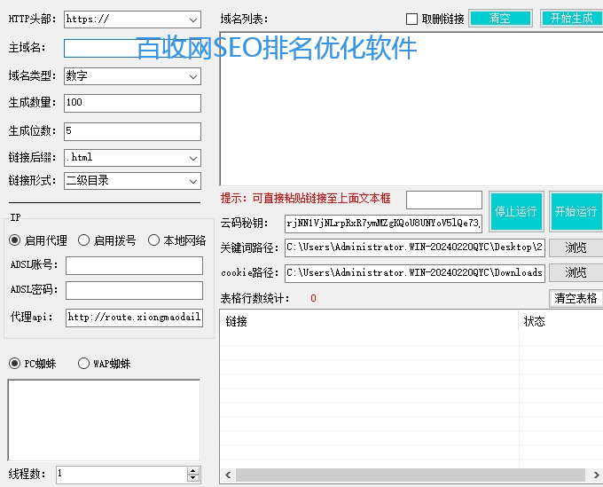The height and width of the screenshot is (487, 603).
Task: Click the 云码秘钥 key field
Action: pos(383,224)
